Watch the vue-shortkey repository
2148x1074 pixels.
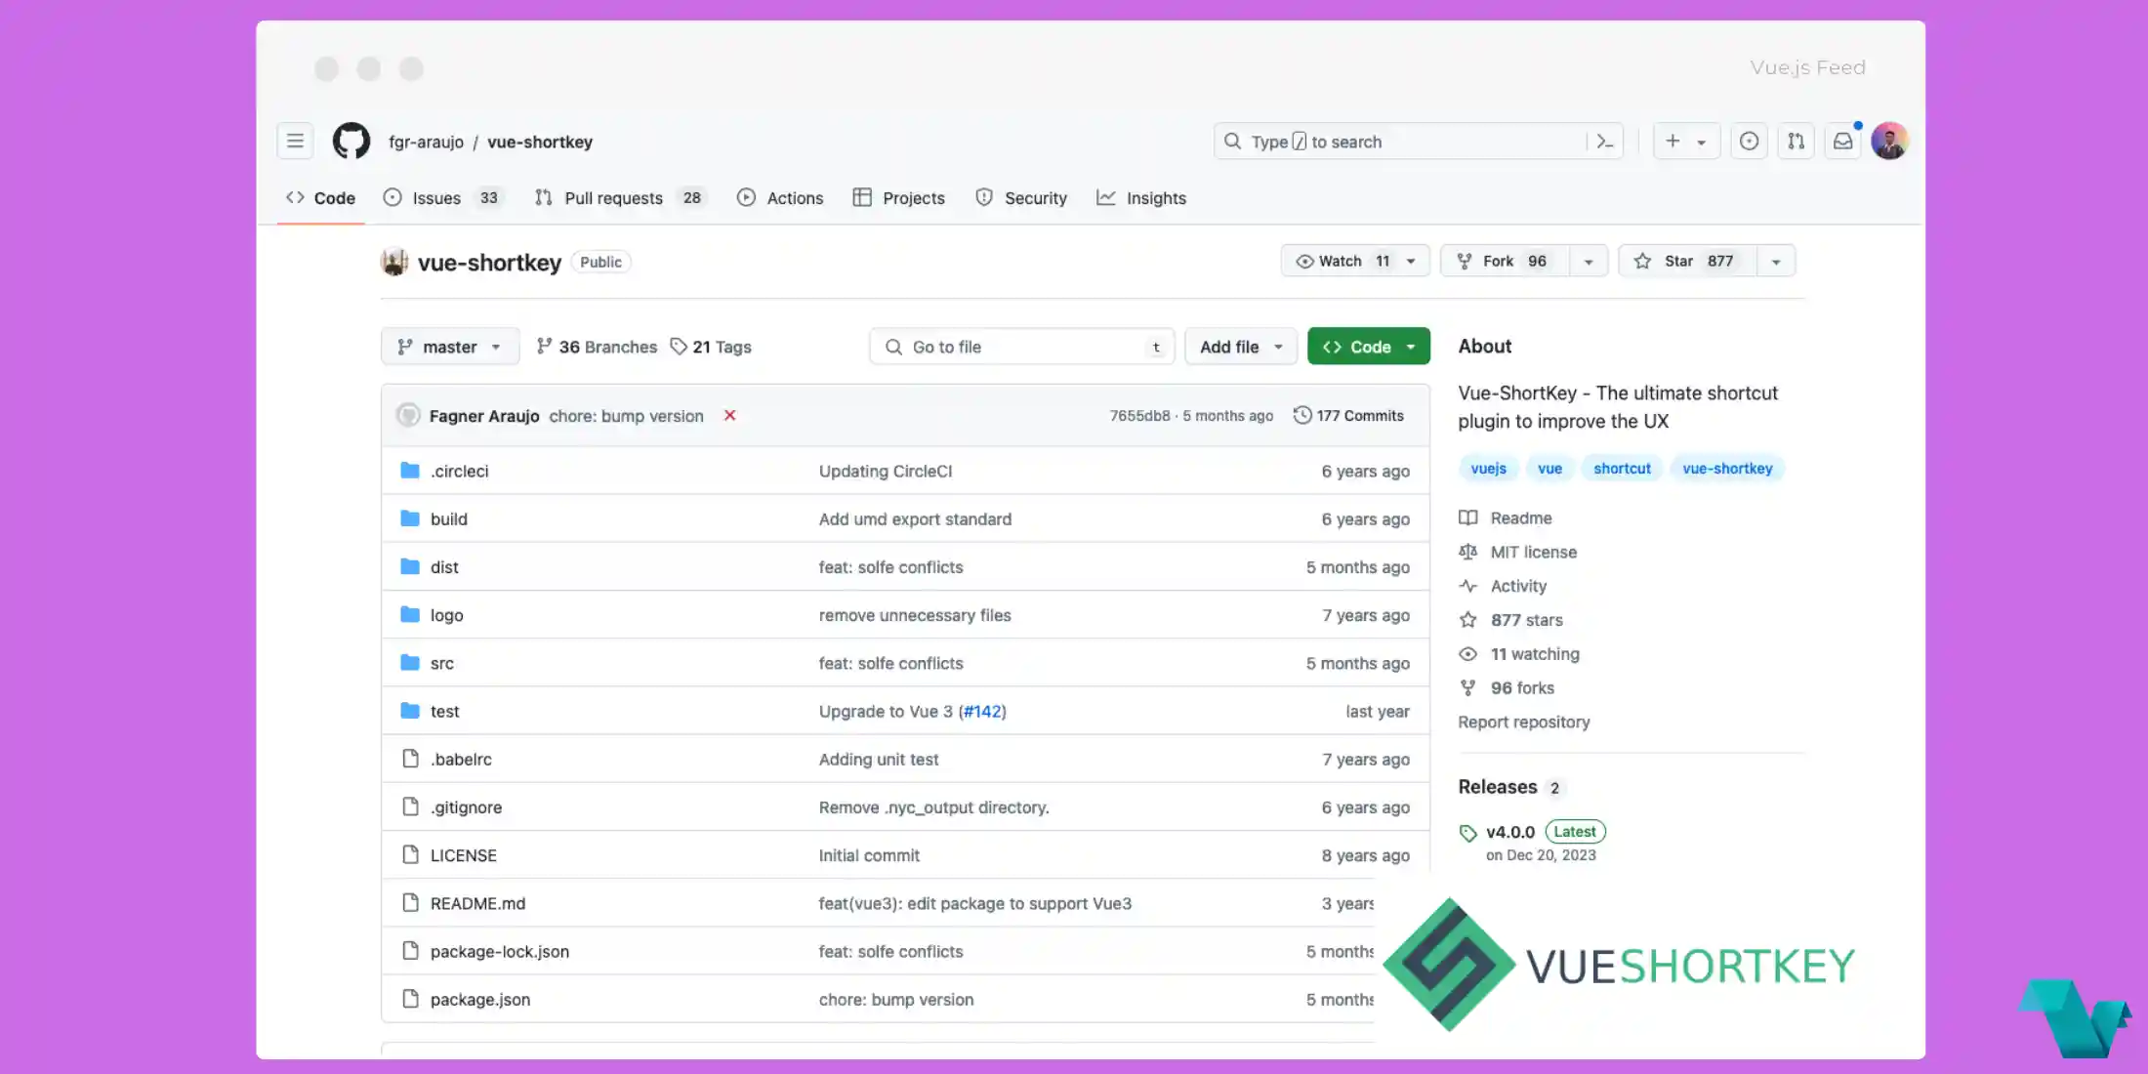(1355, 261)
